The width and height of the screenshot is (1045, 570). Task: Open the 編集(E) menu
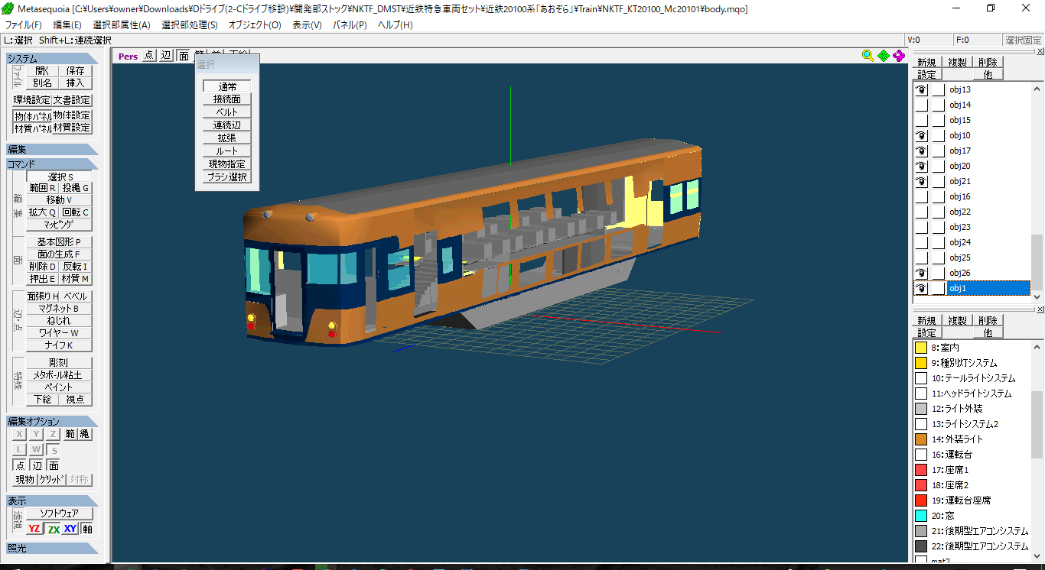[67, 25]
